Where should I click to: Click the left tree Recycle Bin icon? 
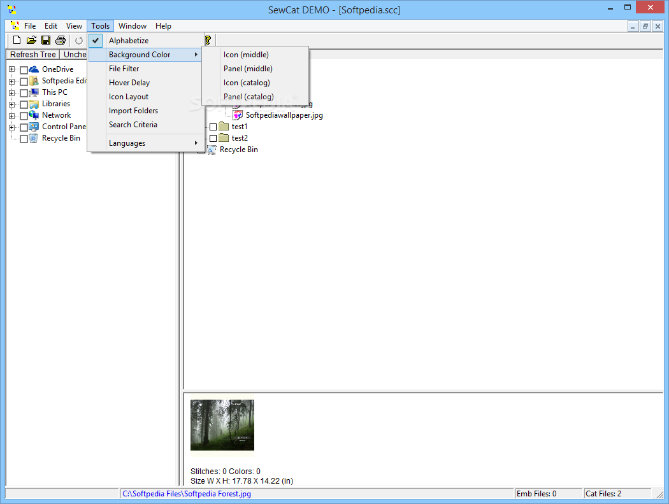(x=34, y=138)
